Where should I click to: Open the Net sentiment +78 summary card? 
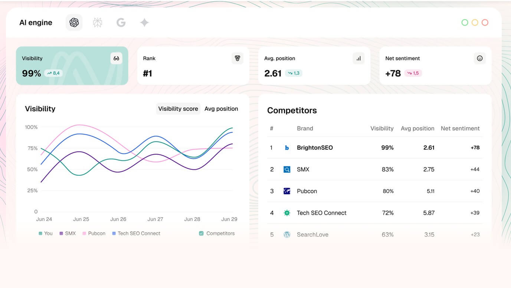[x=436, y=66]
